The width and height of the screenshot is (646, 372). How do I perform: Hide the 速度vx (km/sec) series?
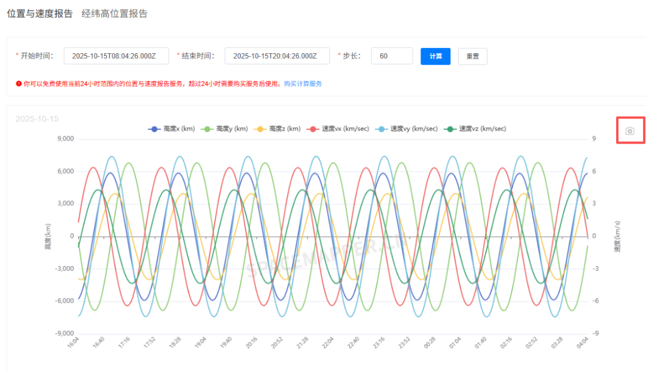point(332,129)
